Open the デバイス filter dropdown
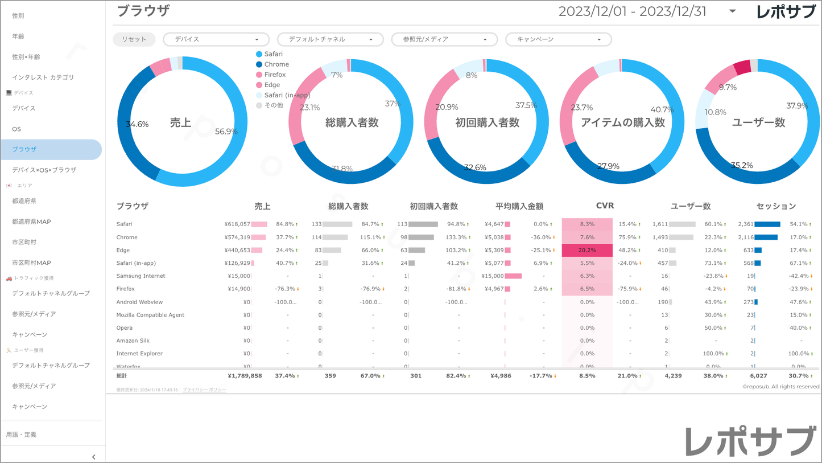This screenshot has height=463, width=822. coord(216,39)
